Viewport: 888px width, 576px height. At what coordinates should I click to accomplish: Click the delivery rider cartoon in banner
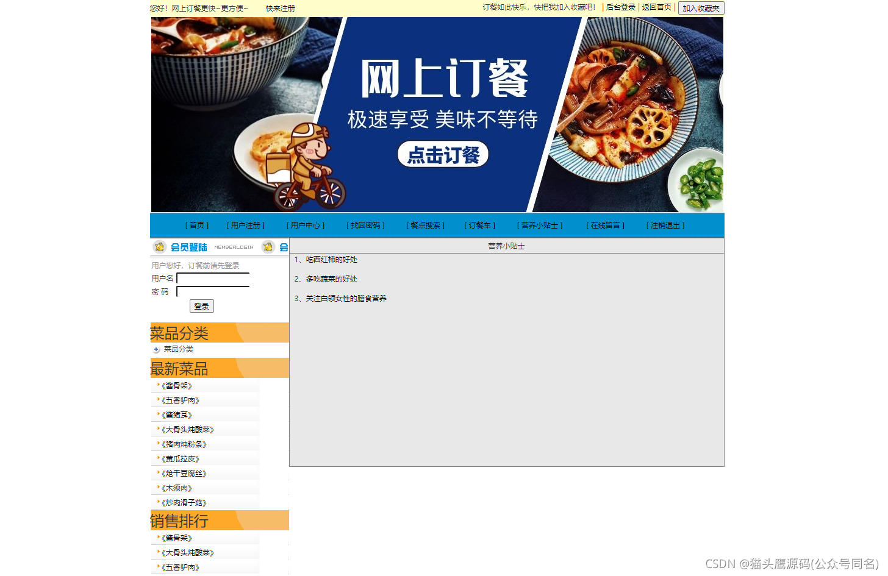[307, 166]
